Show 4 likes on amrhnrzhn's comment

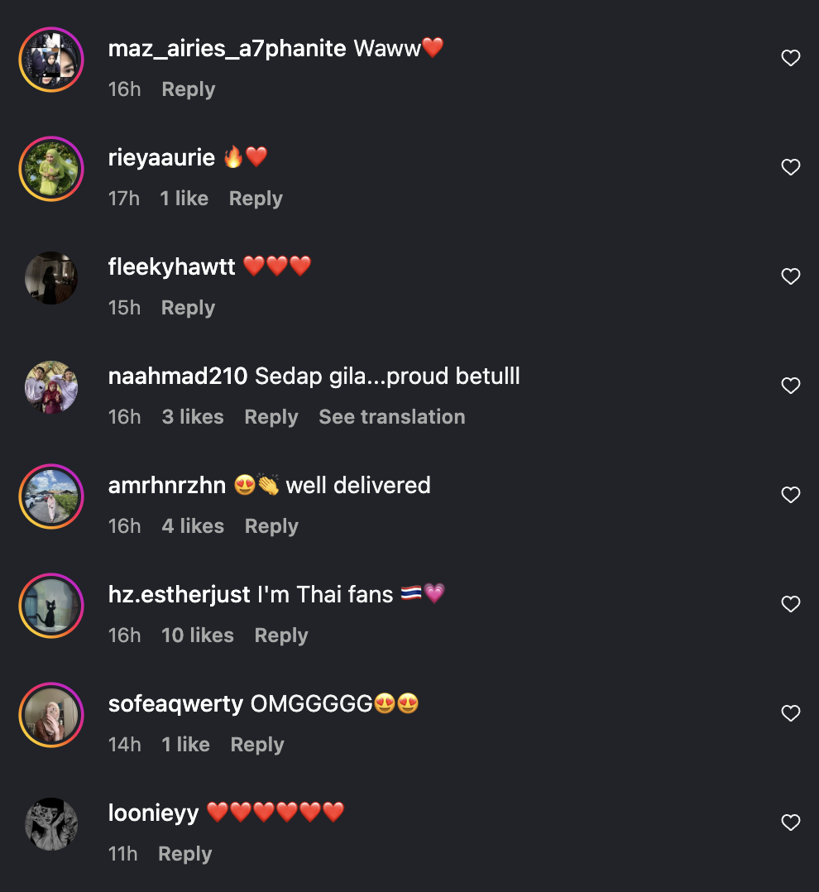pos(193,526)
